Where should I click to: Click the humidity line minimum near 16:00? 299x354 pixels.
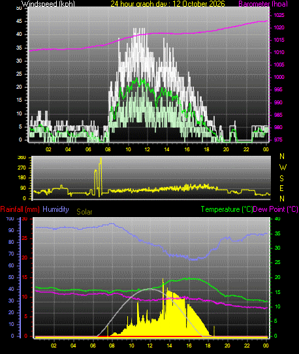coord(193,259)
